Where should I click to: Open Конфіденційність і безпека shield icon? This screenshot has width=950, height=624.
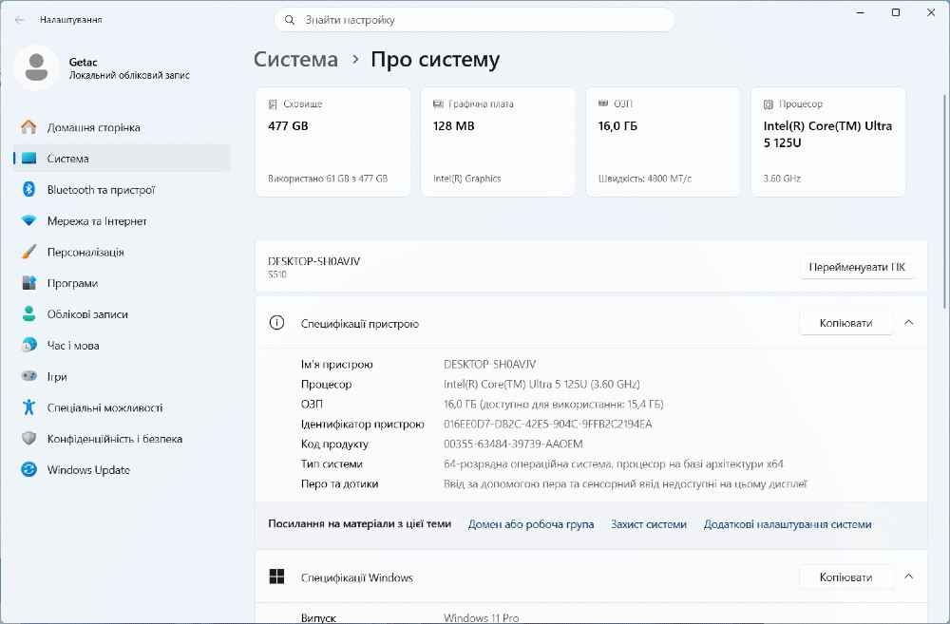tap(28, 438)
